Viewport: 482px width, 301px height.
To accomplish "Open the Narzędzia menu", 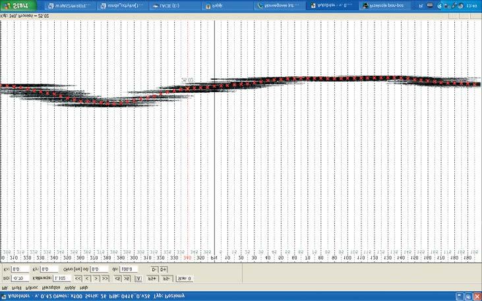I will coord(51,288).
